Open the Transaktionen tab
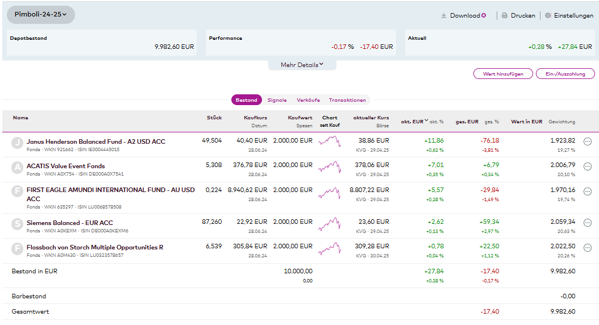The width and height of the screenshot is (599, 325). coord(347,100)
